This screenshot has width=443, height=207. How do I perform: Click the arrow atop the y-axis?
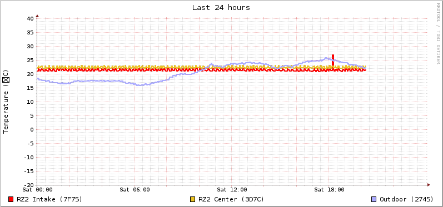click(37, 16)
